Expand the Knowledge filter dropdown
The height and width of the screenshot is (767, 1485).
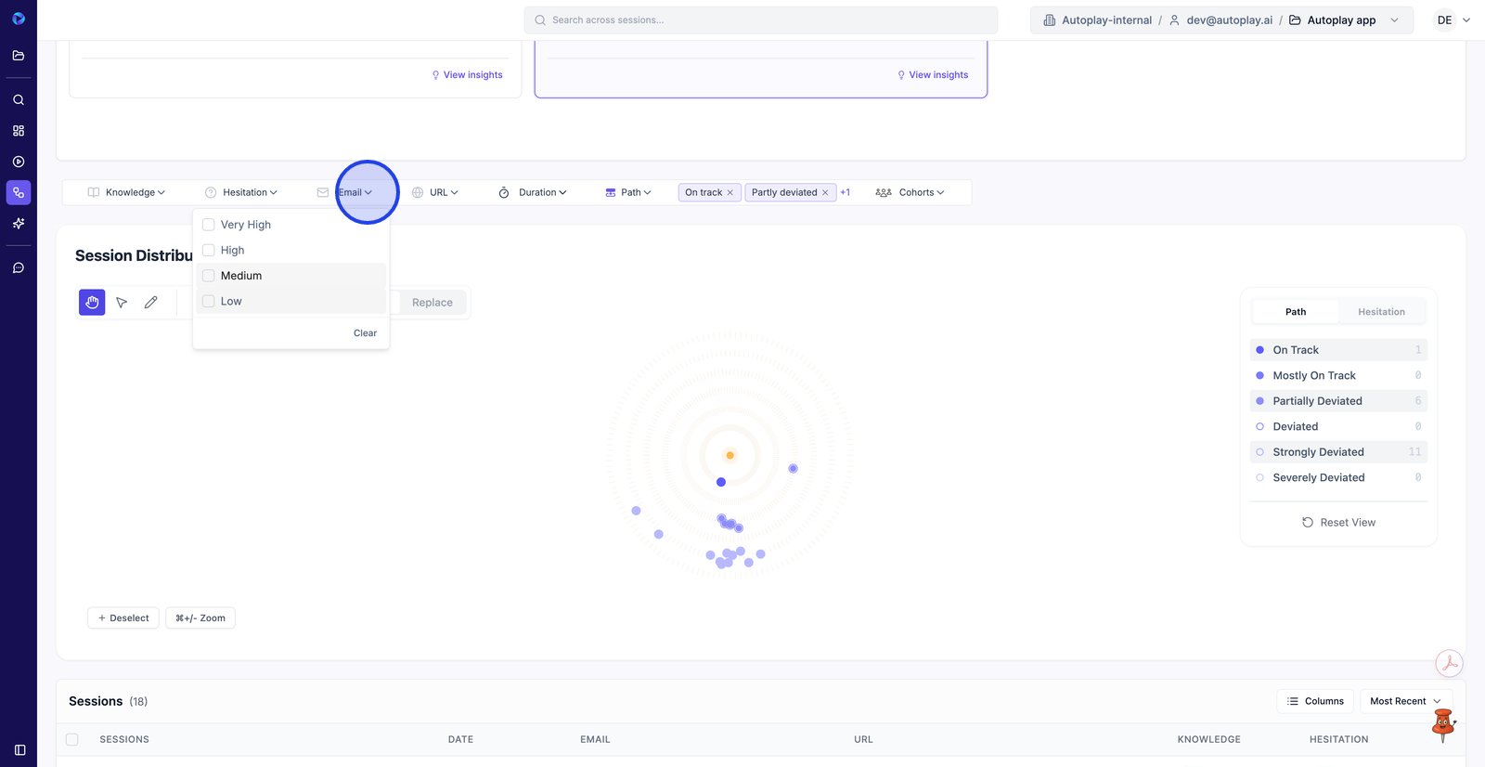126,193
